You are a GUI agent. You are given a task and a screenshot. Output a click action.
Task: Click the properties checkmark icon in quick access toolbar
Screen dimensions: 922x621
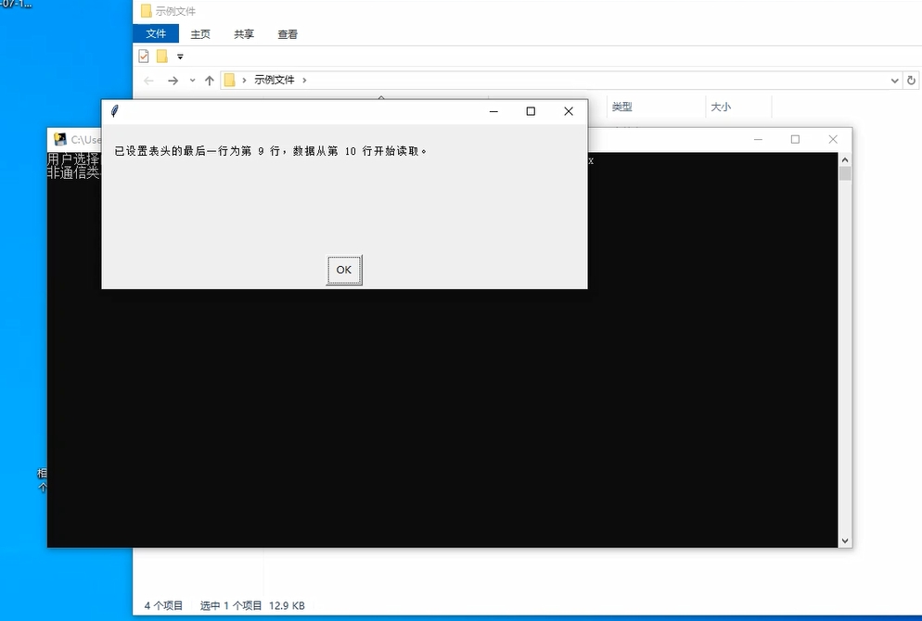tap(144, 57)
